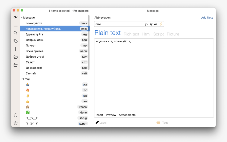This screenshot has height=142, width=227.
Task: Click the Tags field text
Action: click(165, 123)
